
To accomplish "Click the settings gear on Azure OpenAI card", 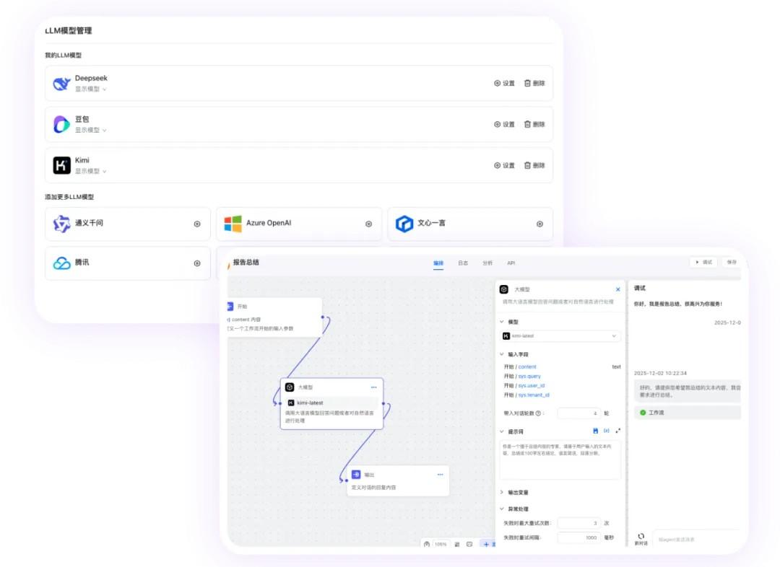I will [368, 224].
